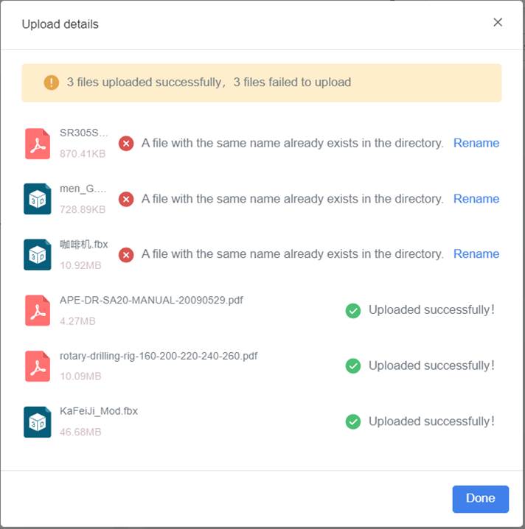The height and width of the screenshot is (529, 525).
Task: Click green check icon for APE-DR-SA20-MANUAL upload
Action: pyautogui.click(x=353, y=310)
